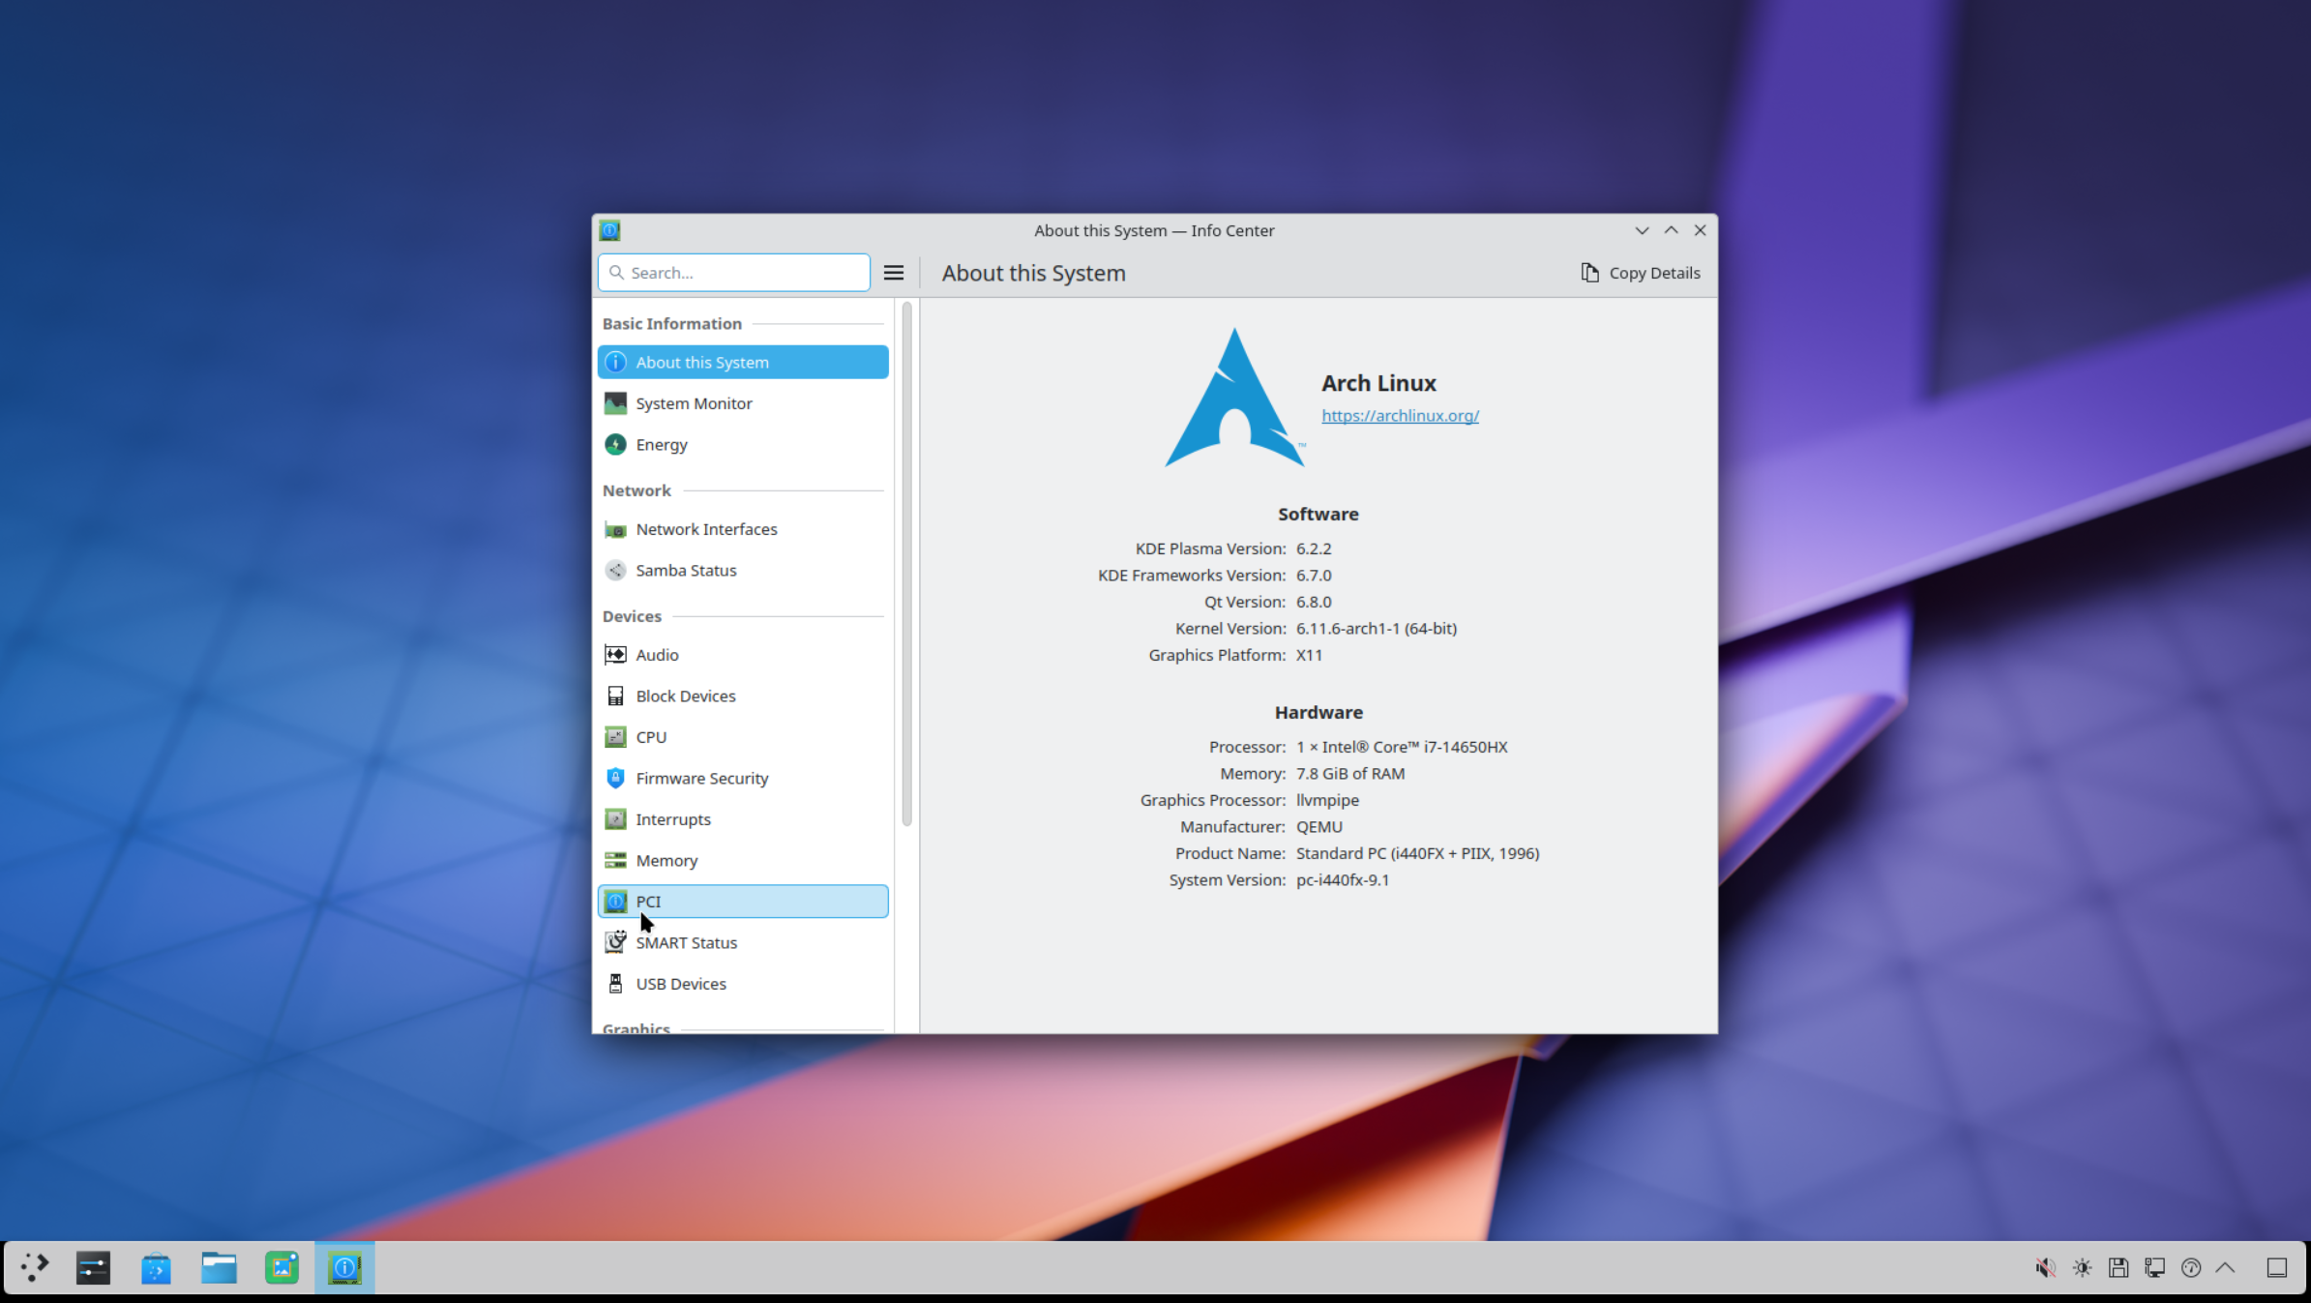Open the muted volume tray icon
Screen dimensions: 2311x1303
click(x=2045, y=1268)
